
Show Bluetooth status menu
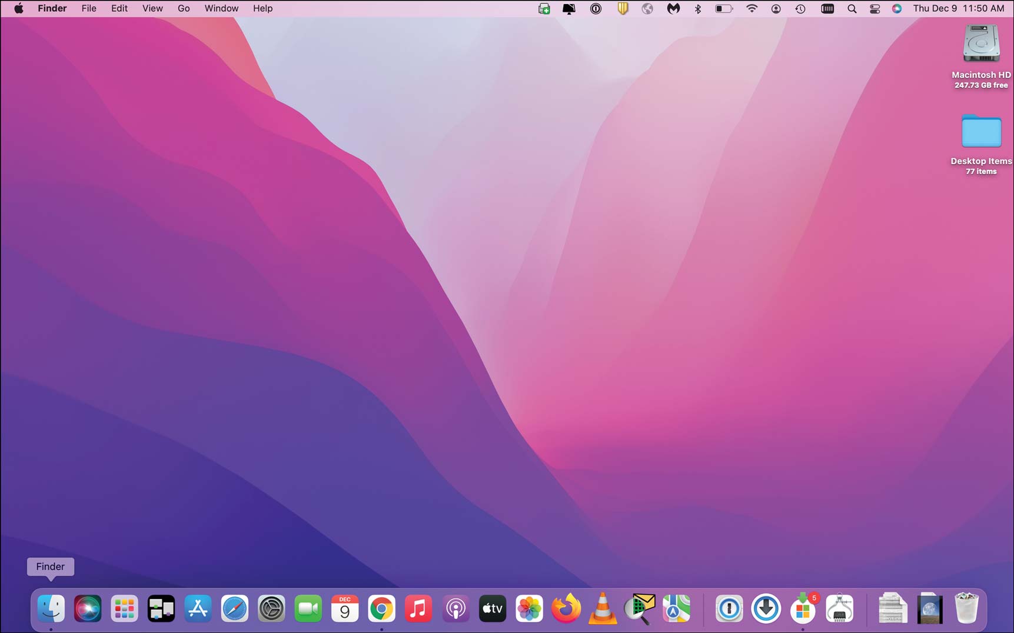698,8
